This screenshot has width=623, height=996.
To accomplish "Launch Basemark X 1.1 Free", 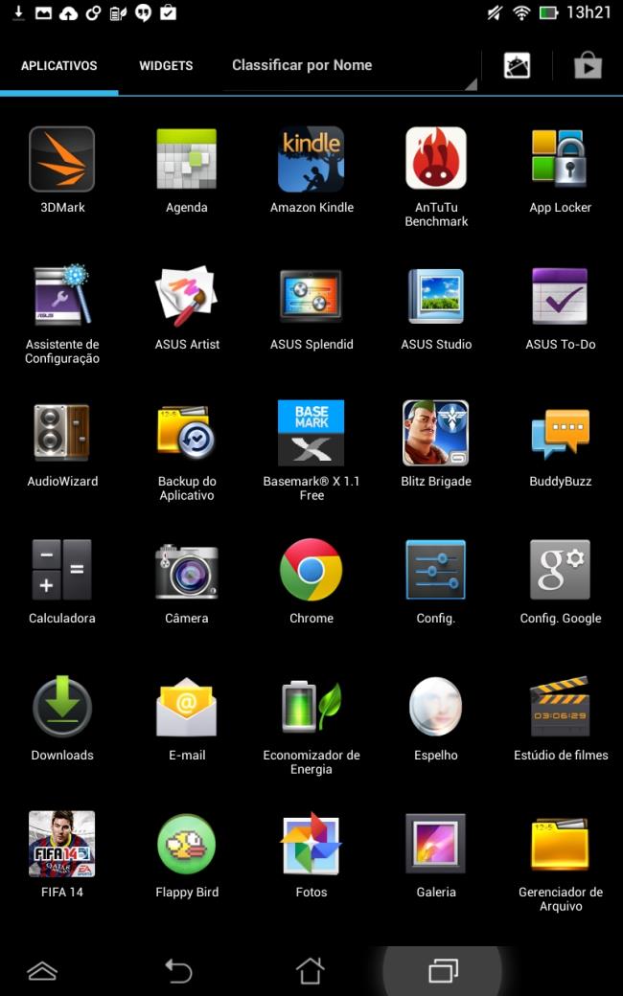I will click(x=311, y=433).
